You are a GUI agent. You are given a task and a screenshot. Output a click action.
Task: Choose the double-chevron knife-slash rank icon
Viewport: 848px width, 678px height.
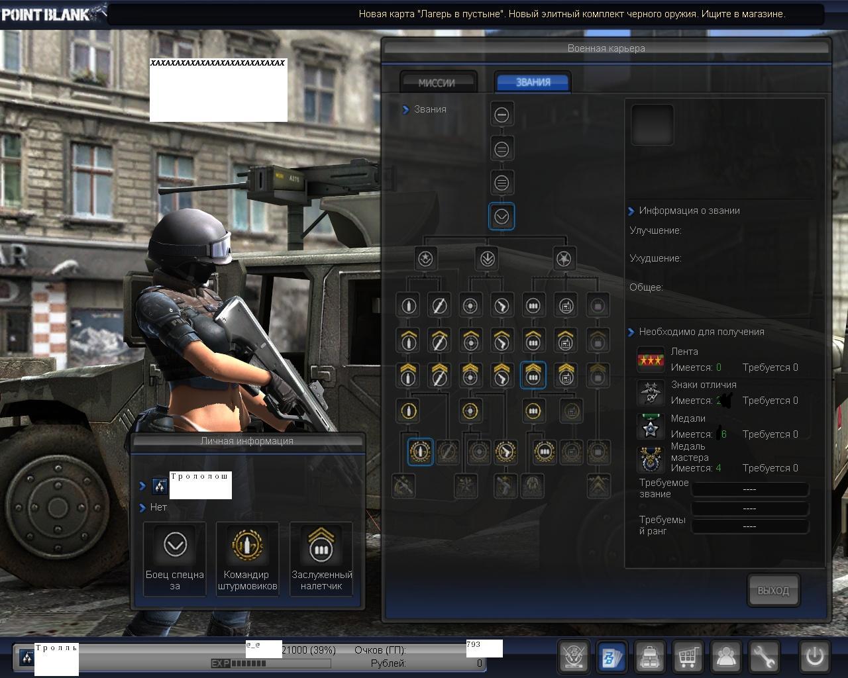439,375
